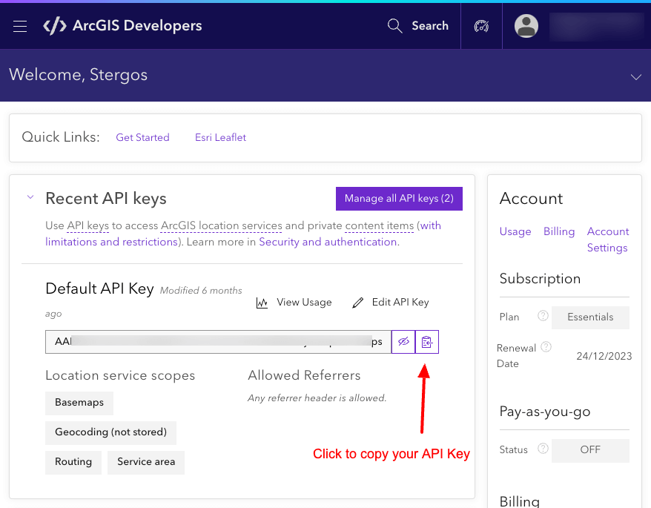Click the user profile avatar
This screenshot has height=508, width=651.
point(526,26)
